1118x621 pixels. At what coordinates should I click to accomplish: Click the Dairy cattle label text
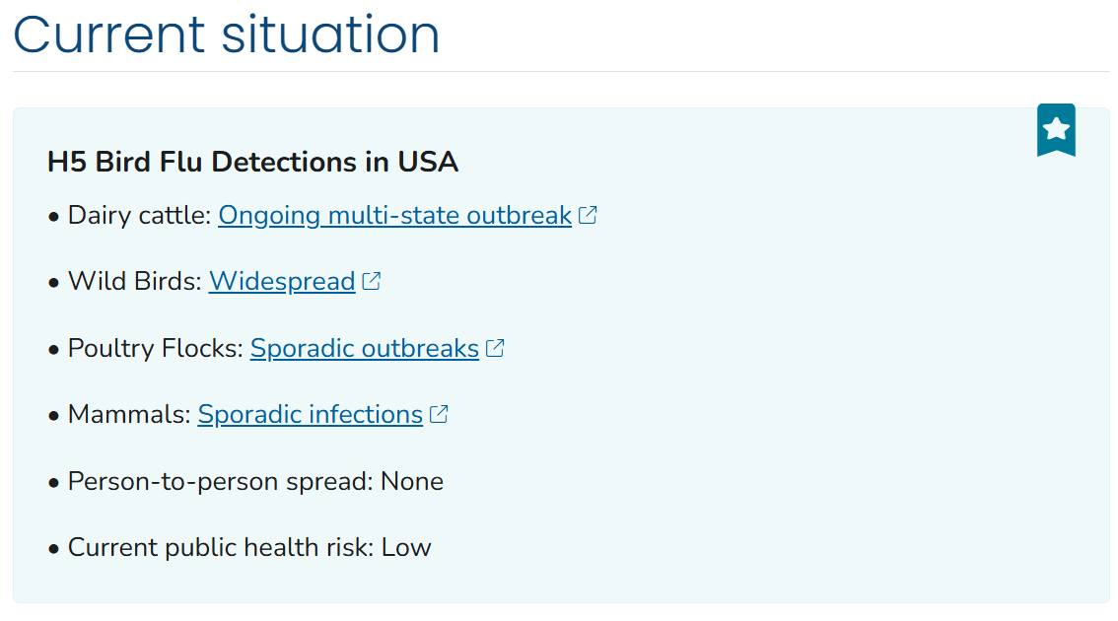[139, 215]
